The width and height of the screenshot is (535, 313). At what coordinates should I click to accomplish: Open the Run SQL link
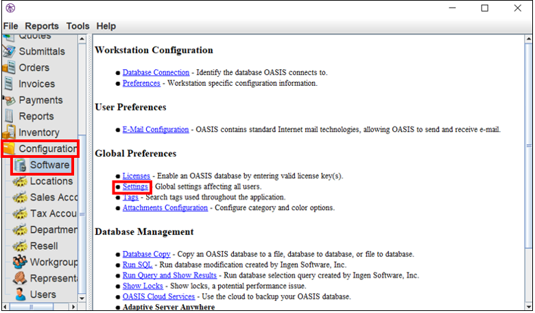coord(137,264)
